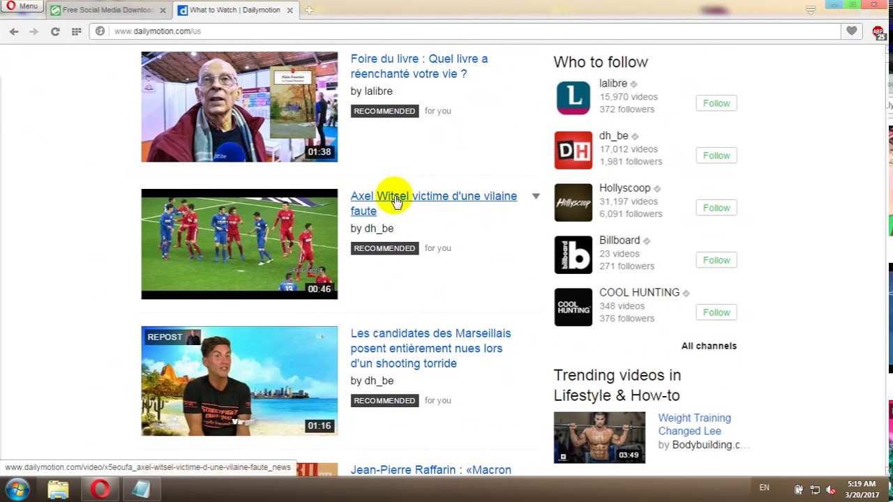This screenshot has width=893, height=502.
Task: Open Weight Training Changed Lee video thumbnail
Action: [599, 437]
